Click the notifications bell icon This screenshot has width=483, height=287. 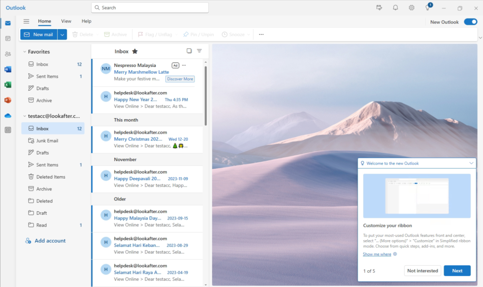[x=395, y=8]
